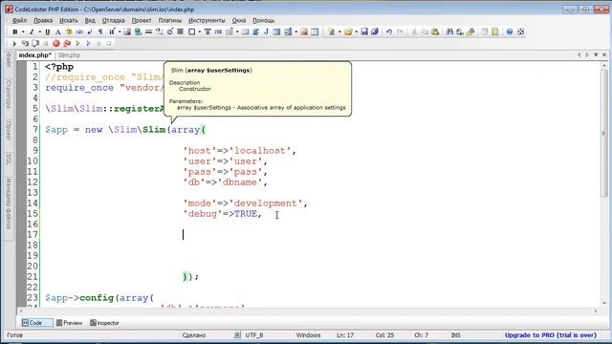Click the heading 'H' toolbar icon
Screen dimensions: 612x344
112,32
